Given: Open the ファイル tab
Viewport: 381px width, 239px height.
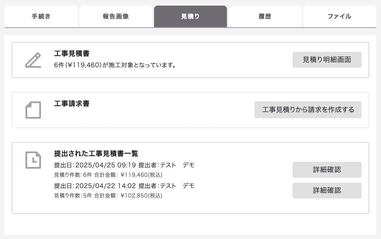Looking at the screenshot, I should click(340, 16).
